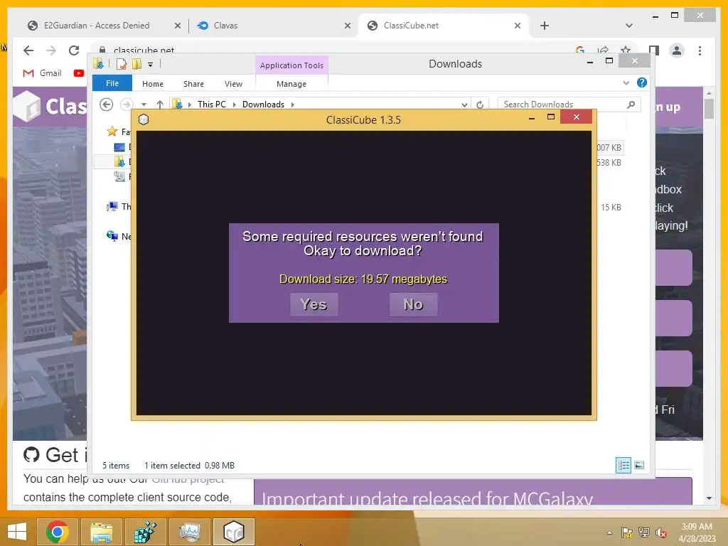Click the muted volume tray icon

(x=661, y=532)
